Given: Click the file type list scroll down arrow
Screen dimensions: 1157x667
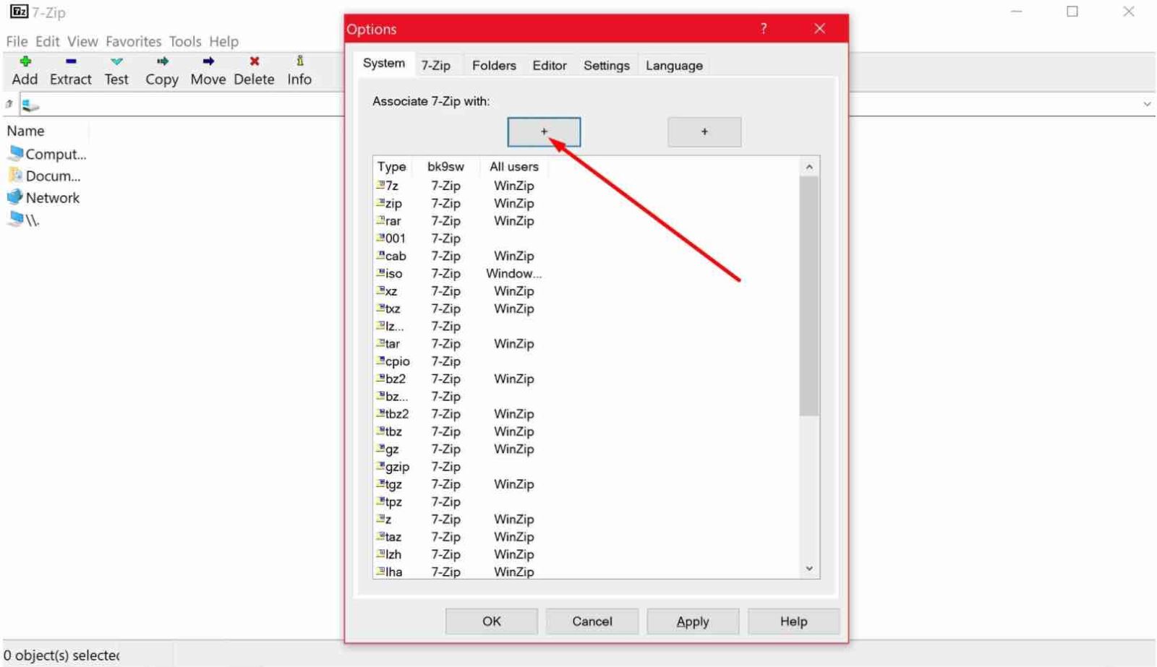Looking at the screenshot, I should pos(809,568).
